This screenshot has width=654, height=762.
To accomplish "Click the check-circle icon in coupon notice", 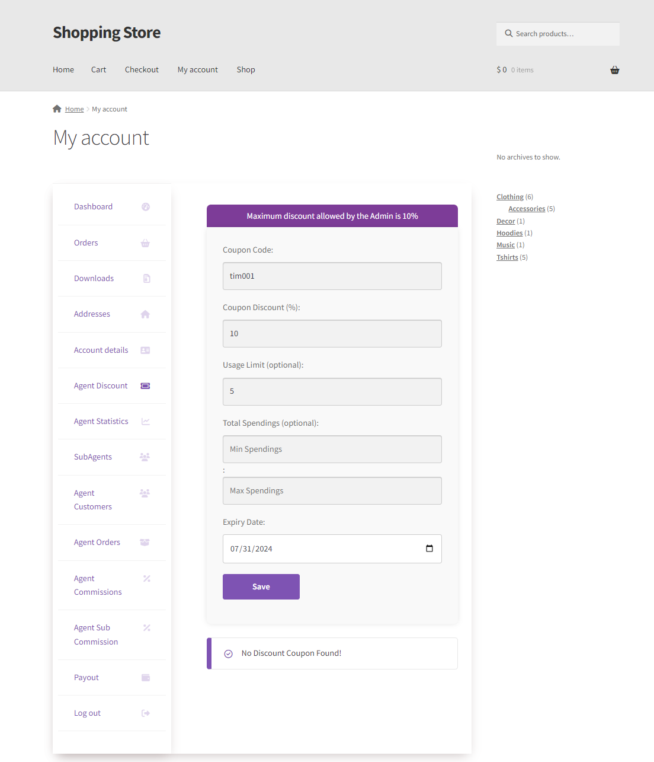I will tap(229, 653).
